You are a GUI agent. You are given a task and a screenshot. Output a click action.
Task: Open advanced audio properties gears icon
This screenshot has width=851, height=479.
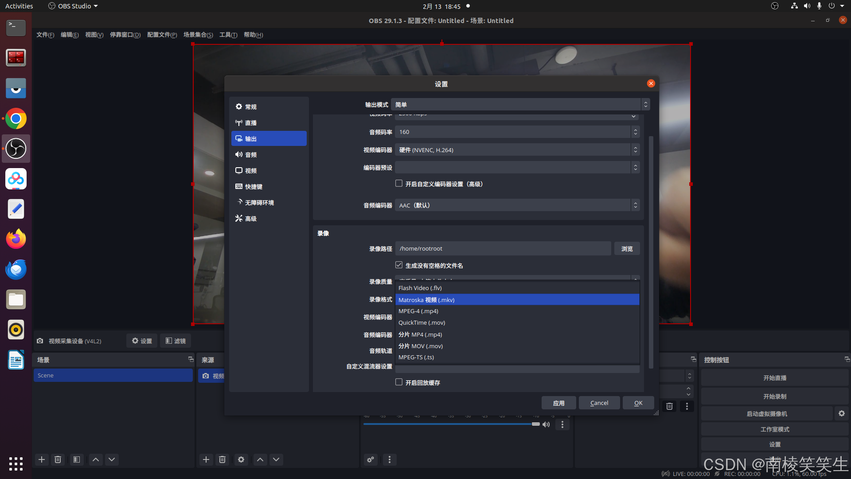[371, 459]
